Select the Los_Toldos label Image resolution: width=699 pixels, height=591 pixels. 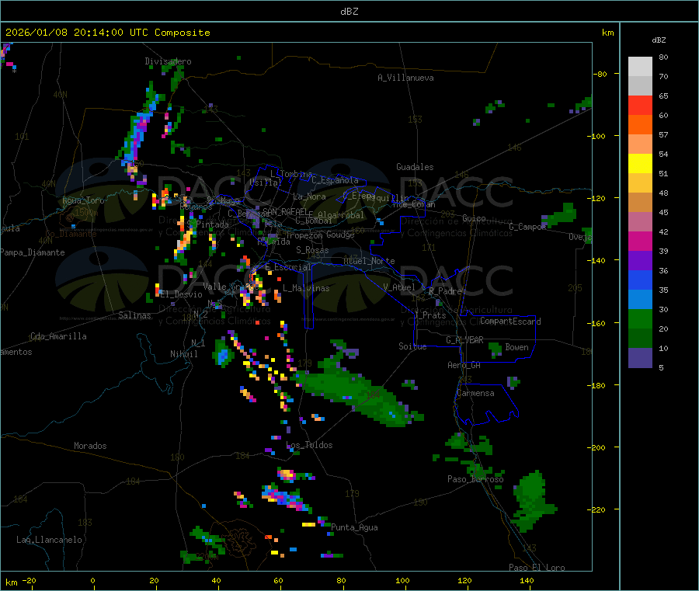tap(309, 445)
